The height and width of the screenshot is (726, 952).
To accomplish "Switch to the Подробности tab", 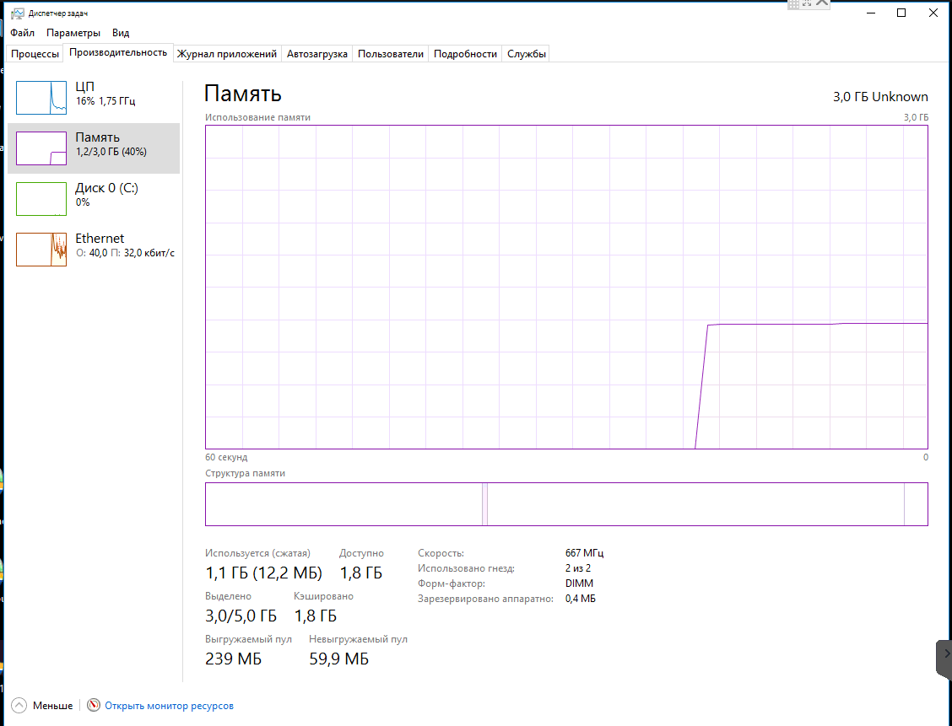I will point(465,54).
